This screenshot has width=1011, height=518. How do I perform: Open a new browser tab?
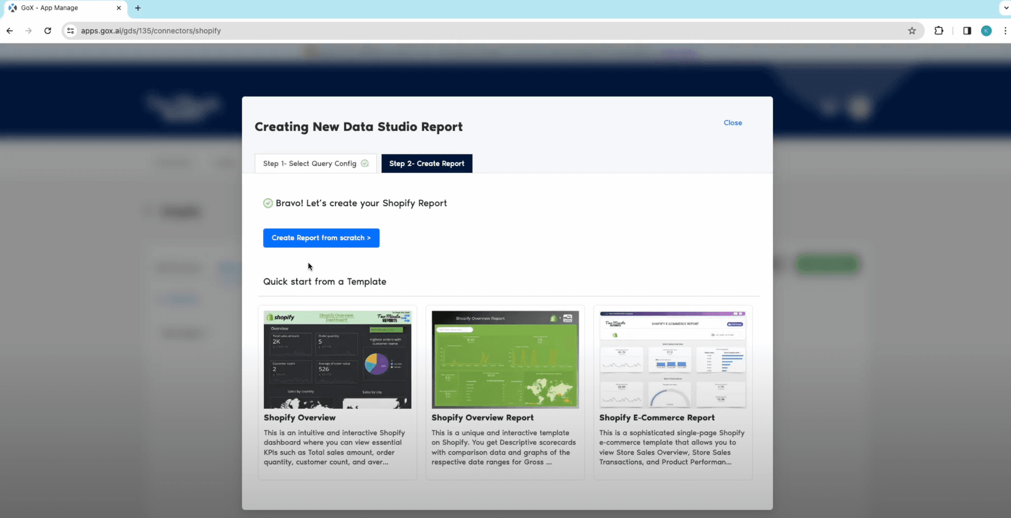point(138,8)
